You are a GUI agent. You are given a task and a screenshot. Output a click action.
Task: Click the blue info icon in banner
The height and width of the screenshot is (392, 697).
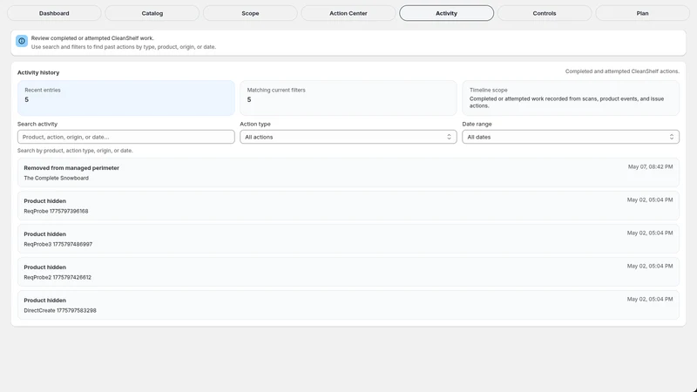(x=22, y=41)
